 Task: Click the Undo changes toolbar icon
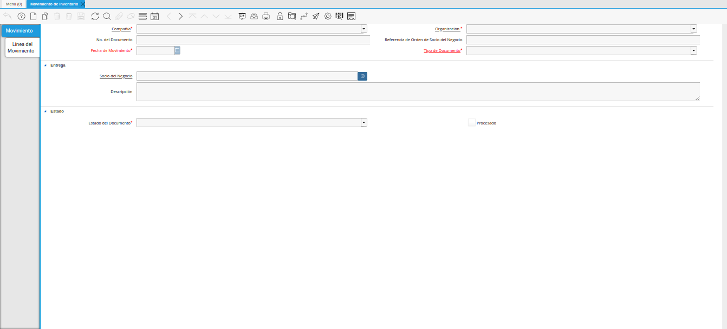point(8,16)
